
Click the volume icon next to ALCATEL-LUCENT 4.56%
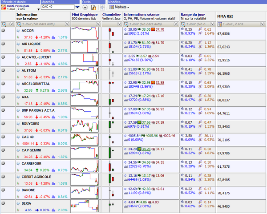point(53,64)
